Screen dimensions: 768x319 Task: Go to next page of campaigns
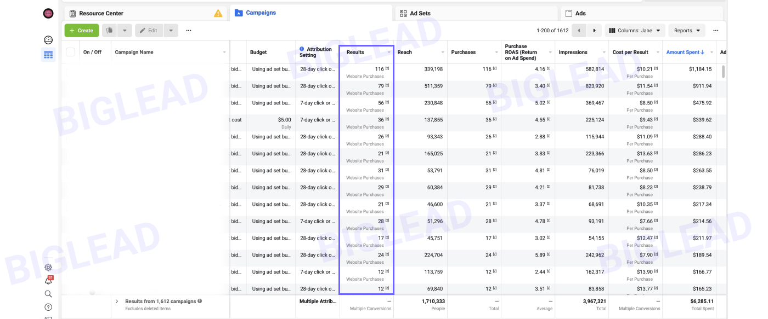[x=594, y=31]
